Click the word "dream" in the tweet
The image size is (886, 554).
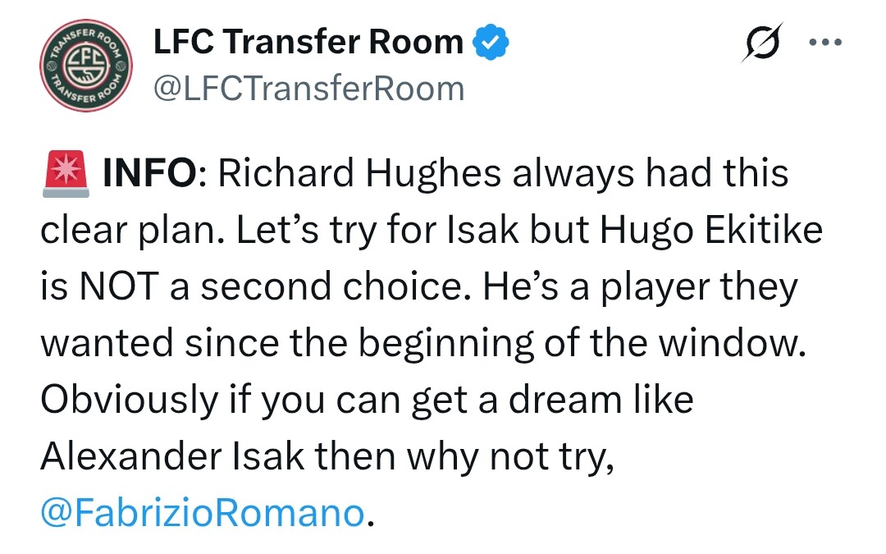[x=555, y=401]
